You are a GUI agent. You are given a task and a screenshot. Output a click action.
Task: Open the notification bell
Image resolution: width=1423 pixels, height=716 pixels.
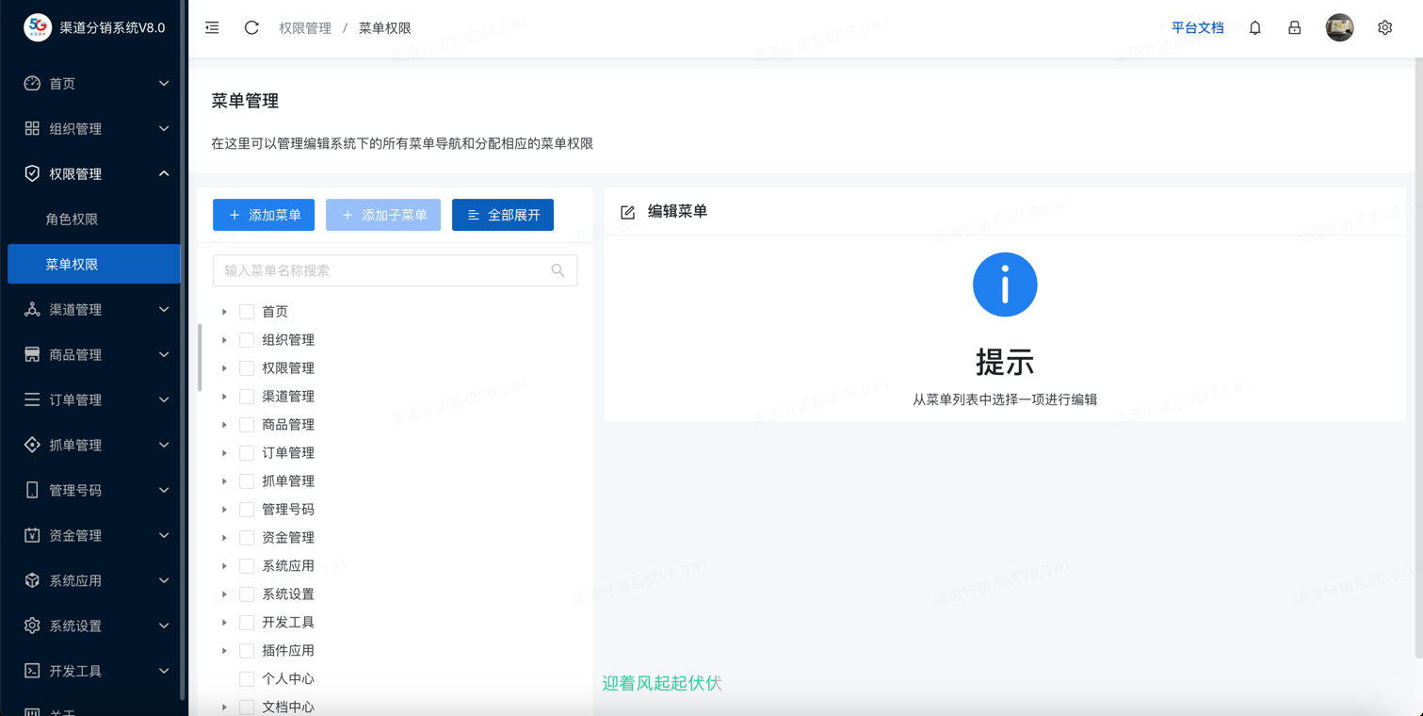[x=1255, y=28]
